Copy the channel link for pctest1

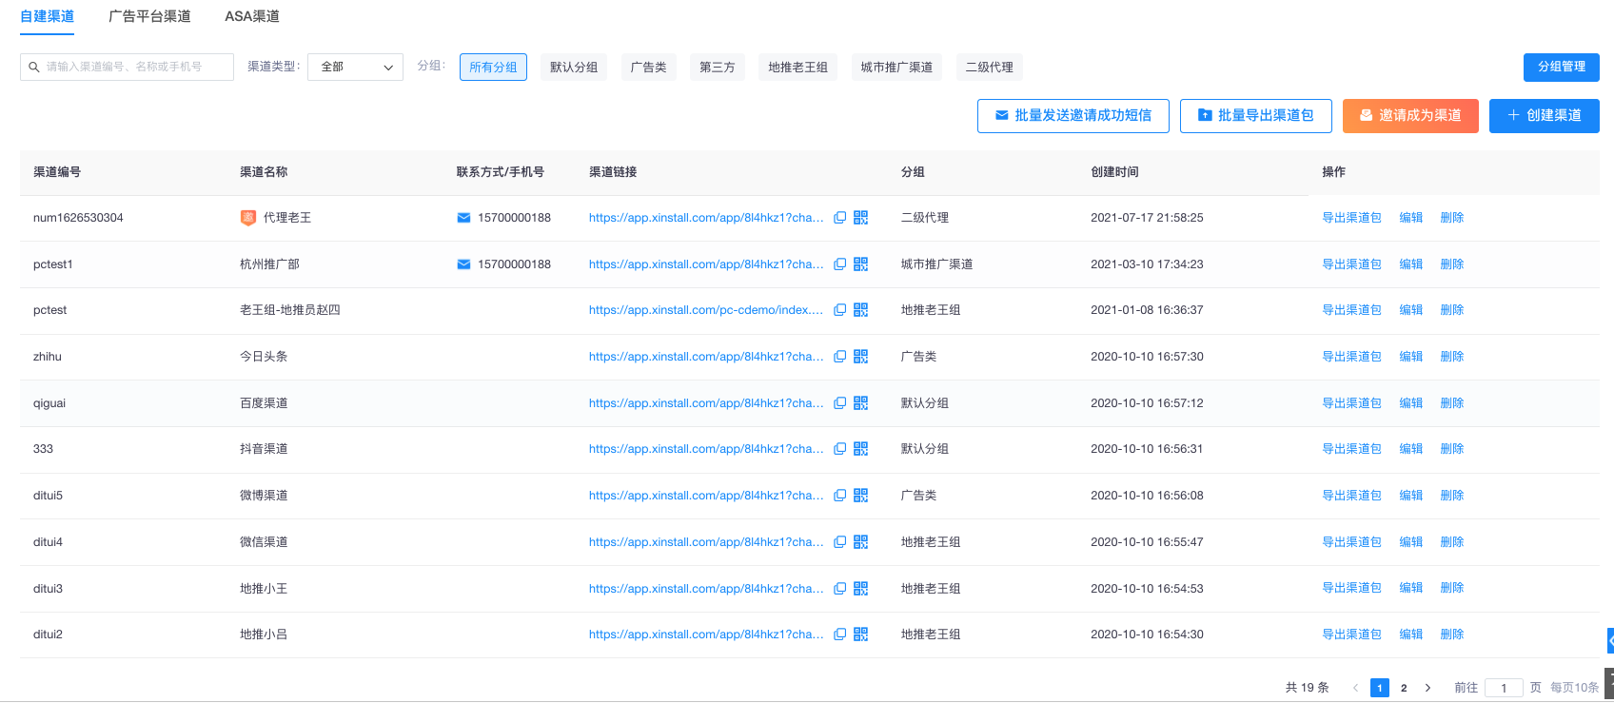840,264
